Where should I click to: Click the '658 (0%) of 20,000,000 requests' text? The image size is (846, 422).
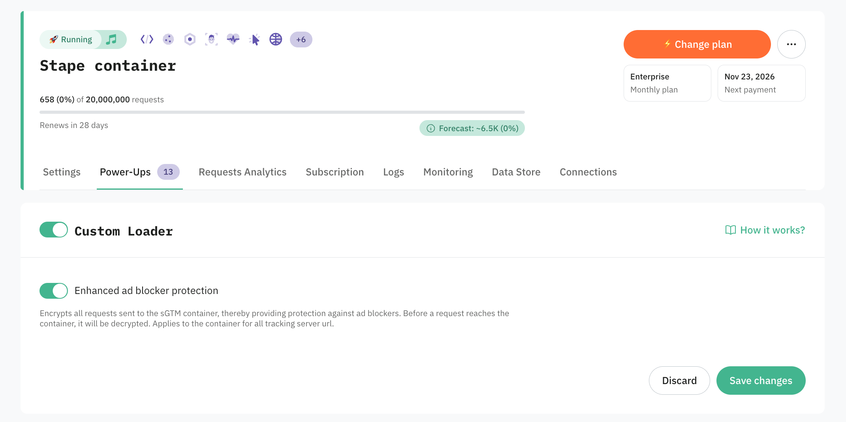102,100
